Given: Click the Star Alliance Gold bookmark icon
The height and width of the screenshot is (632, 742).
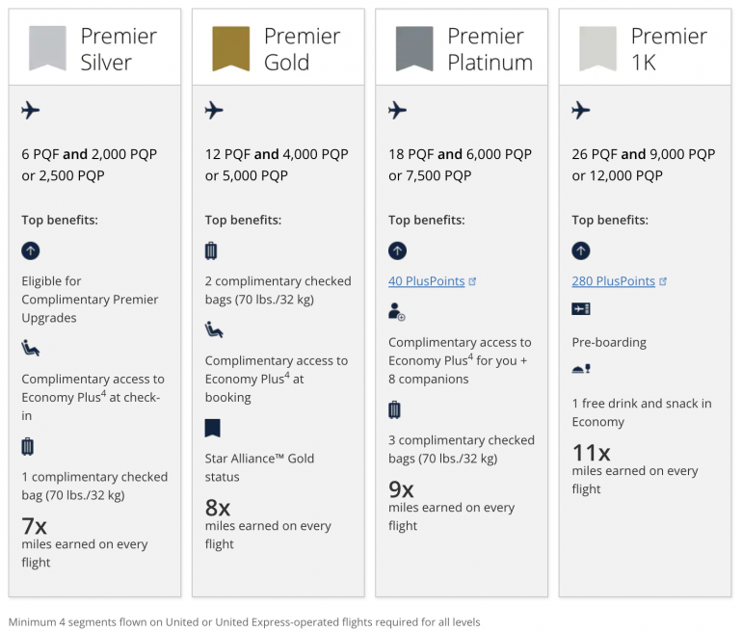Looking at the screenshot, I should coord(213,428).
